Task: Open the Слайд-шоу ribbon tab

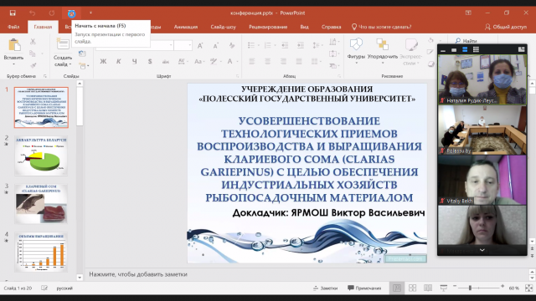Action: pos(224,27)
